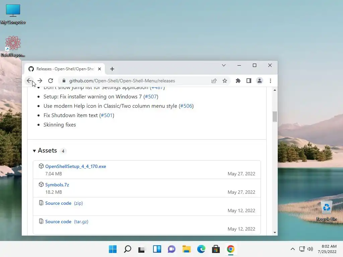
Task: Open issue link #501
Action: pos(107,115)
